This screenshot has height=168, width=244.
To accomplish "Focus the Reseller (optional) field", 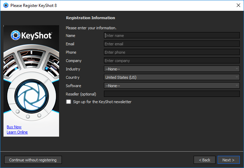I will (172, 94).
